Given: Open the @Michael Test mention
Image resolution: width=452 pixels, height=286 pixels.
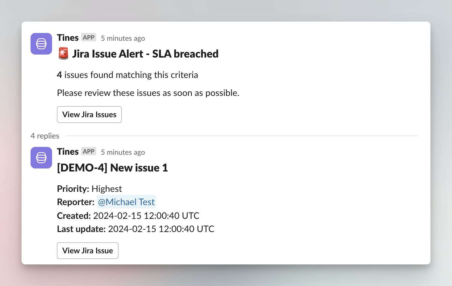Looking at the screenshot, I should [x=126, y=202].
